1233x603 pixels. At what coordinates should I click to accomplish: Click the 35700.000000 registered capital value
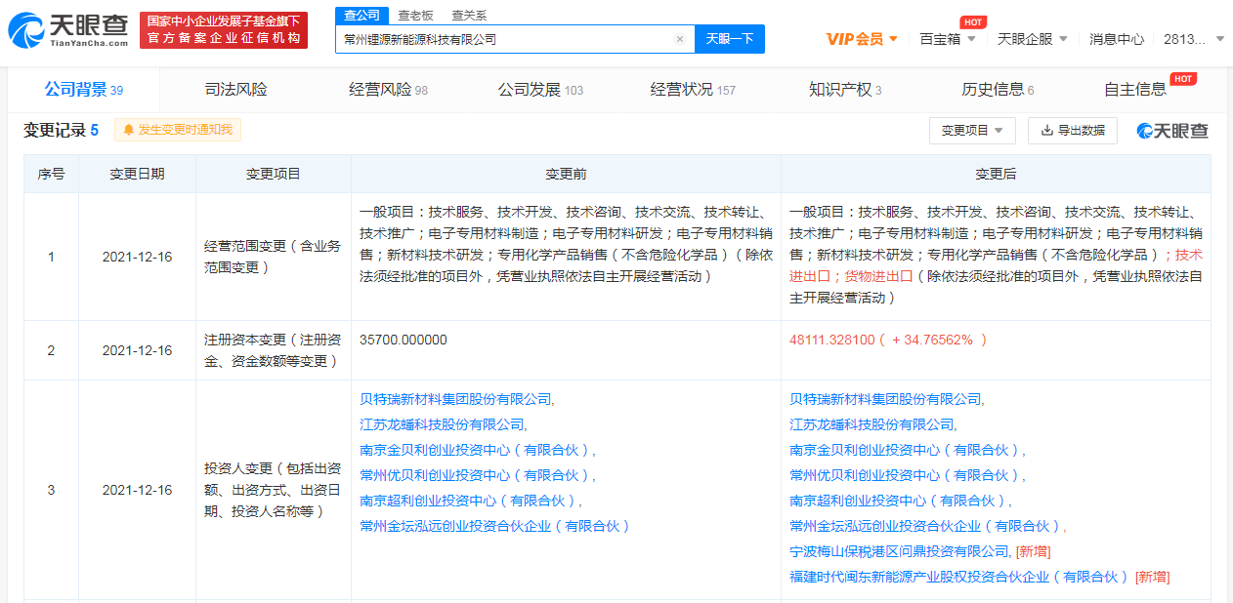click(404, 340)
